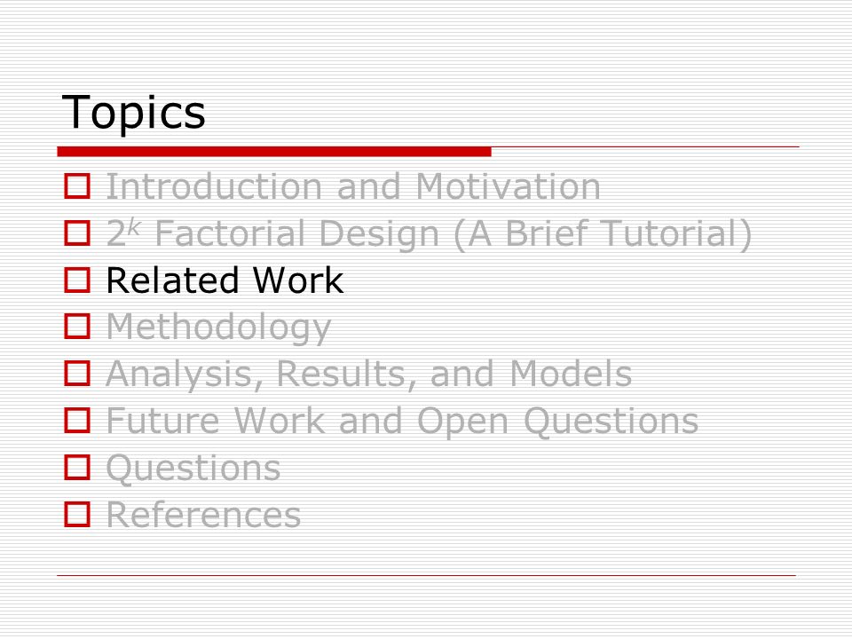Click the Factorial Design (A Brief Tutorial) line
852x639 pixels.
(x=430, y=234)
